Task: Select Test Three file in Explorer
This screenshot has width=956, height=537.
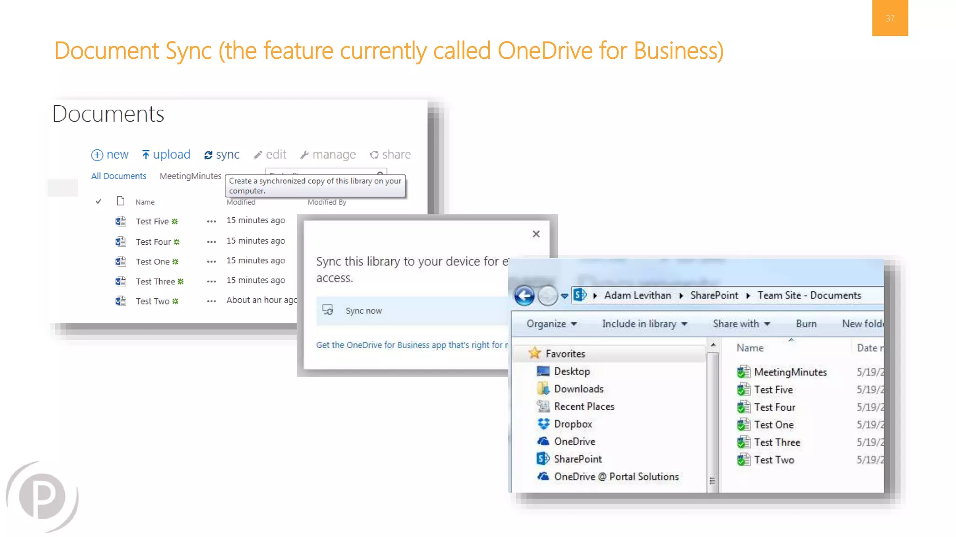Action: (x=777, y=442)
